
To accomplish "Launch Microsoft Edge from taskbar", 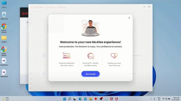I will pos(80,99).
